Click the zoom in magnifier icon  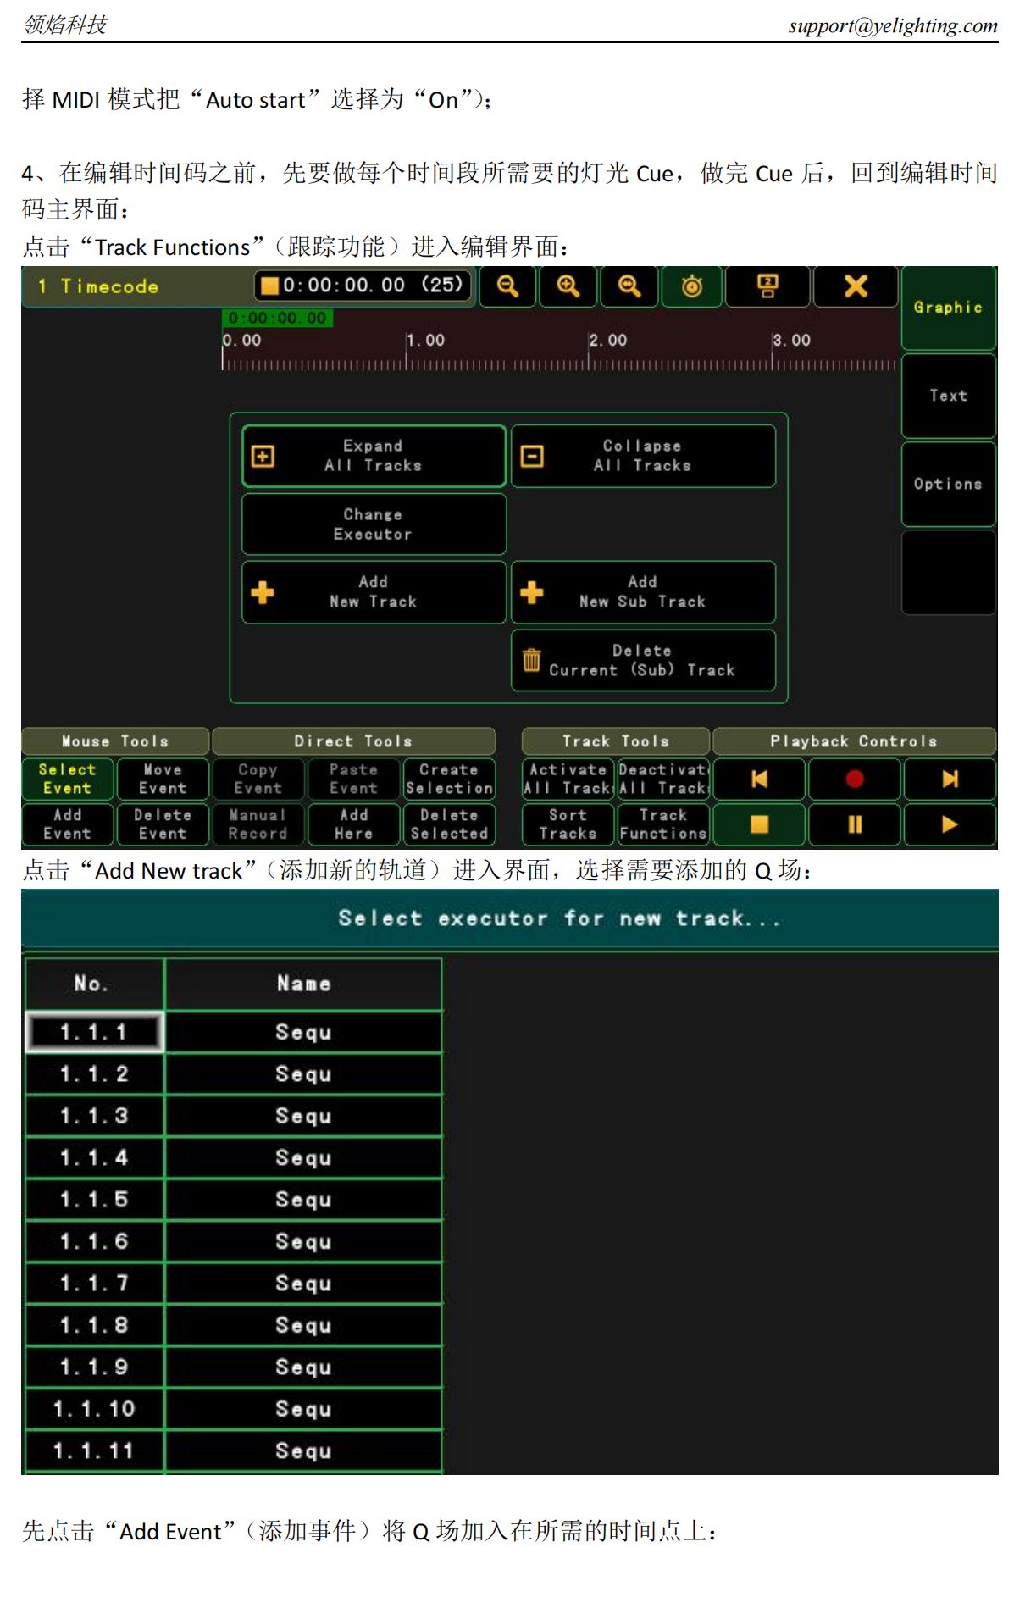coord(568,286)
